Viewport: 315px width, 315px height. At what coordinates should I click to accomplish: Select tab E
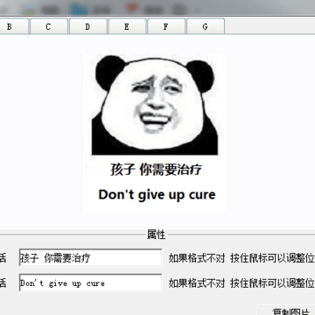pos(127,26)
